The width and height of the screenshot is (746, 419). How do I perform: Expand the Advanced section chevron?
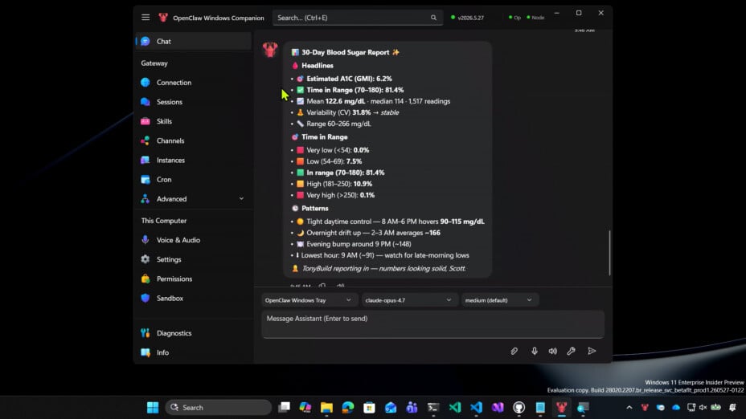click(241, 199)
